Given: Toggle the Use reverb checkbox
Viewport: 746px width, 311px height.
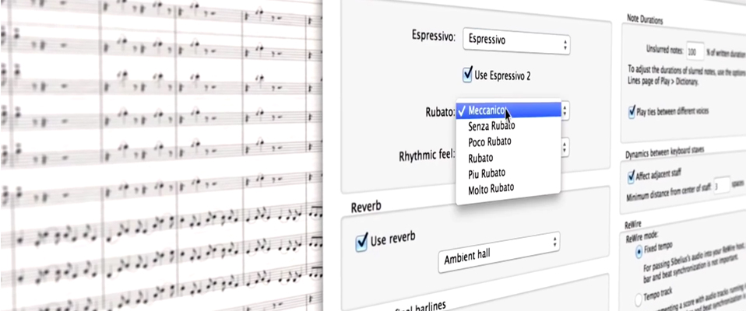Looking at the screenshot, I should (361, 241).
